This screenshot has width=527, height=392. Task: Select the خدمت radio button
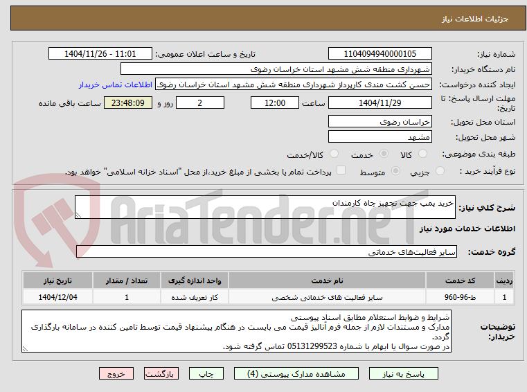[x=384, y=154]
